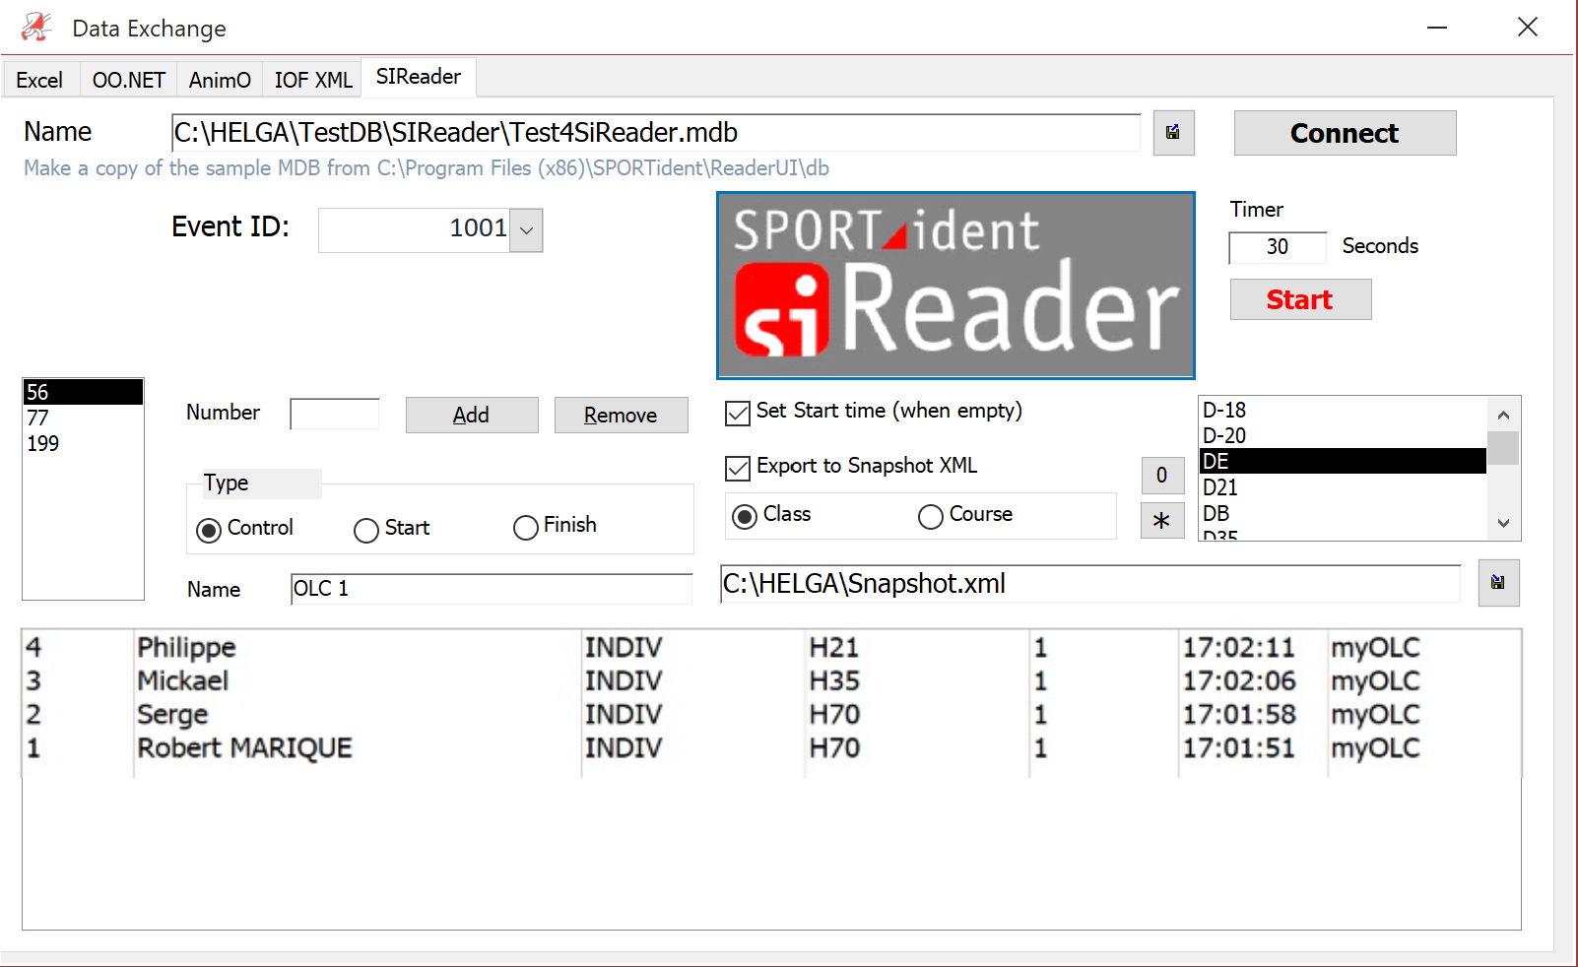Select class DB in the list
This screenshot has width=1578, height=967.
[1343, 513]
